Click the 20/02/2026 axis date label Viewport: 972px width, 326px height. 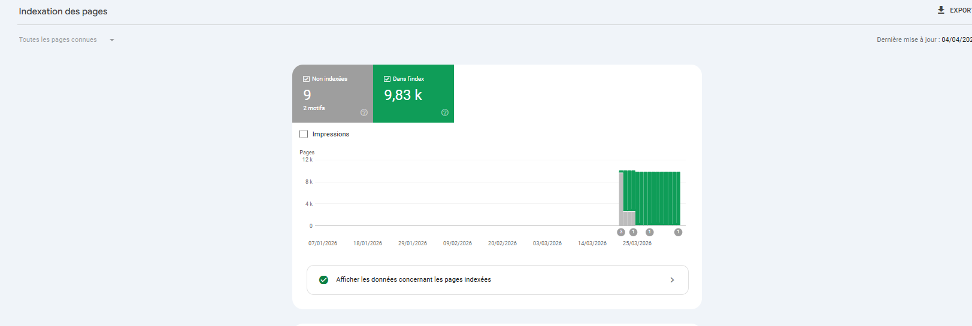(502, 243)
